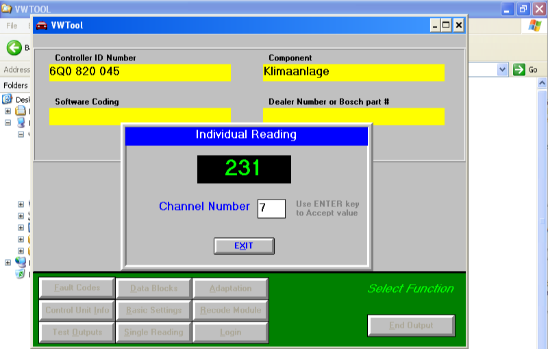Image resolution: width=548 pixels, height=349 pixels.
Task: Click the Basic Settings button
Action: coord(153,311)
